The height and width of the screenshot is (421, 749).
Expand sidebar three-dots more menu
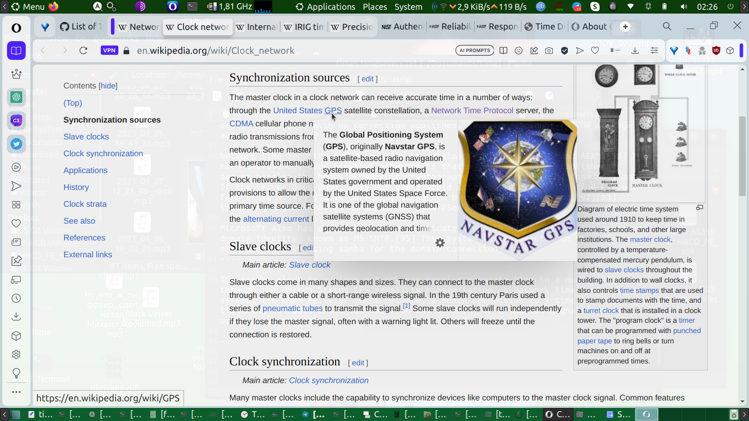coord(16,392)
